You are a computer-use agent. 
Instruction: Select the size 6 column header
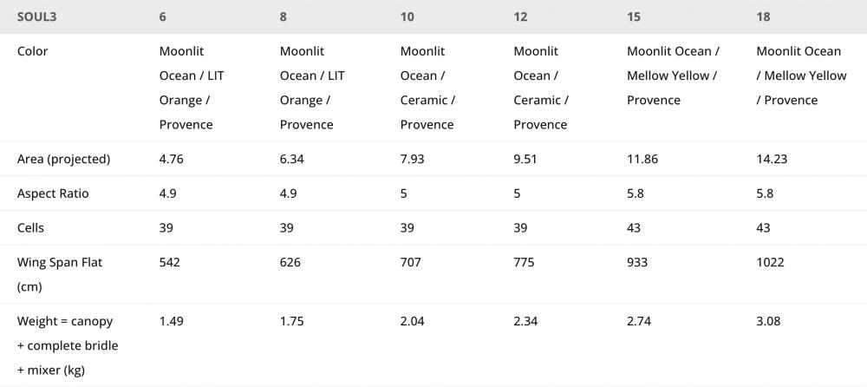click(163, 16)
